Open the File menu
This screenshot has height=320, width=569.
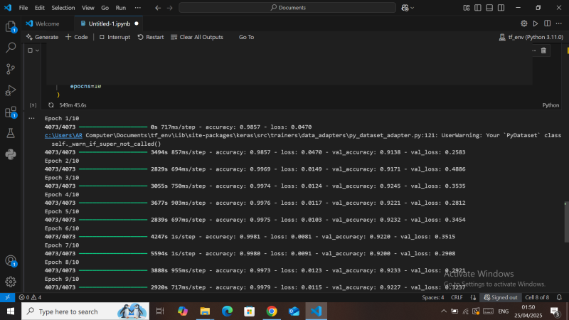(23, 8)
